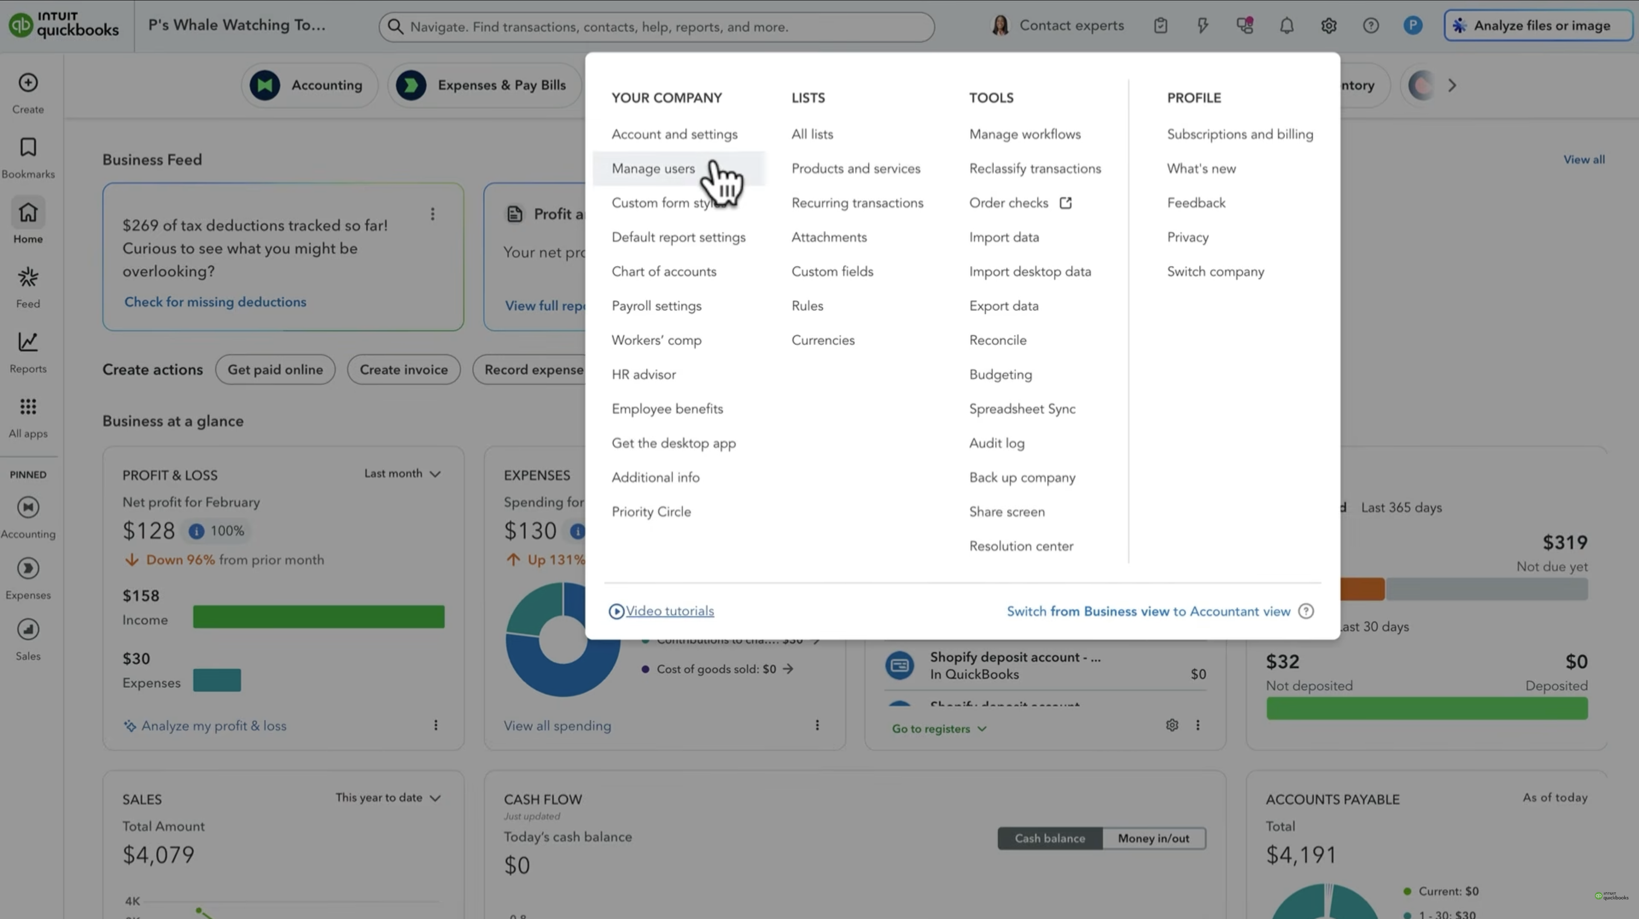Open the notifications bell icon

click(x=1286, y=26)
